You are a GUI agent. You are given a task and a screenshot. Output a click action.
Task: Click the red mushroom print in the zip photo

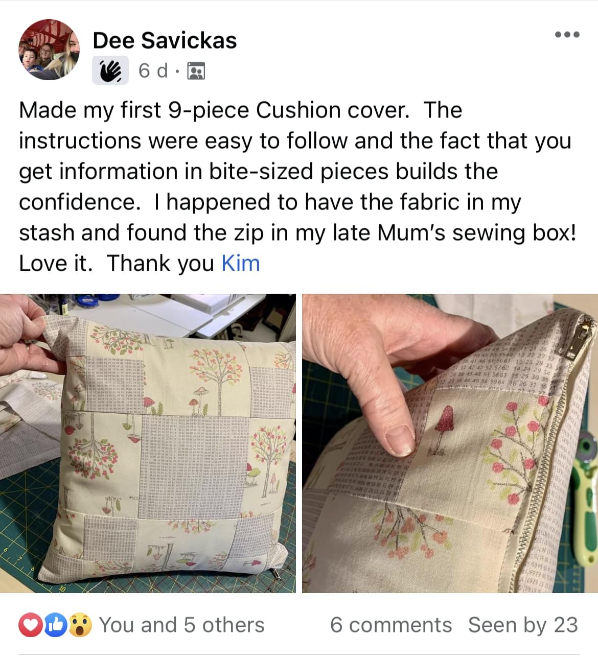[446, 421]
